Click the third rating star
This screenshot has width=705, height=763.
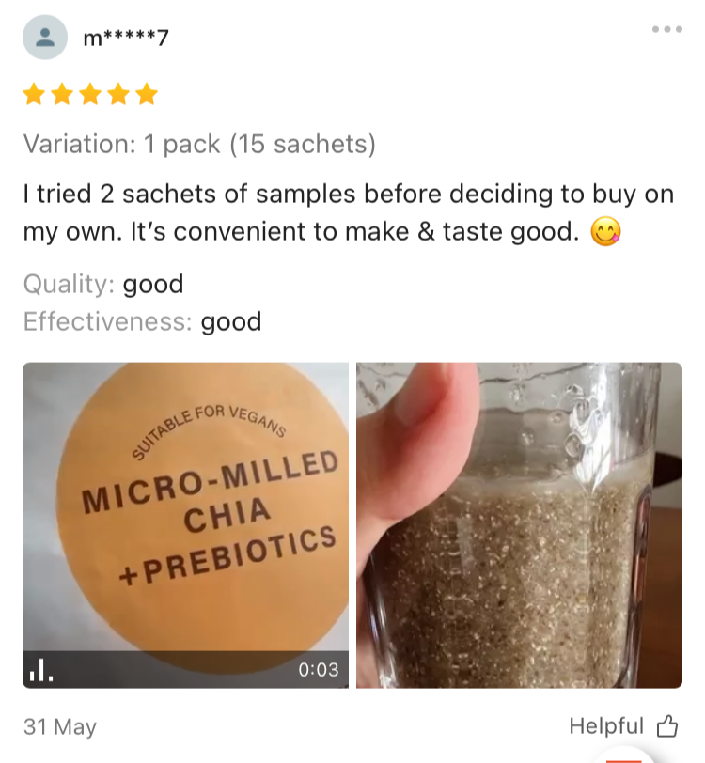[x=90, y=94]
